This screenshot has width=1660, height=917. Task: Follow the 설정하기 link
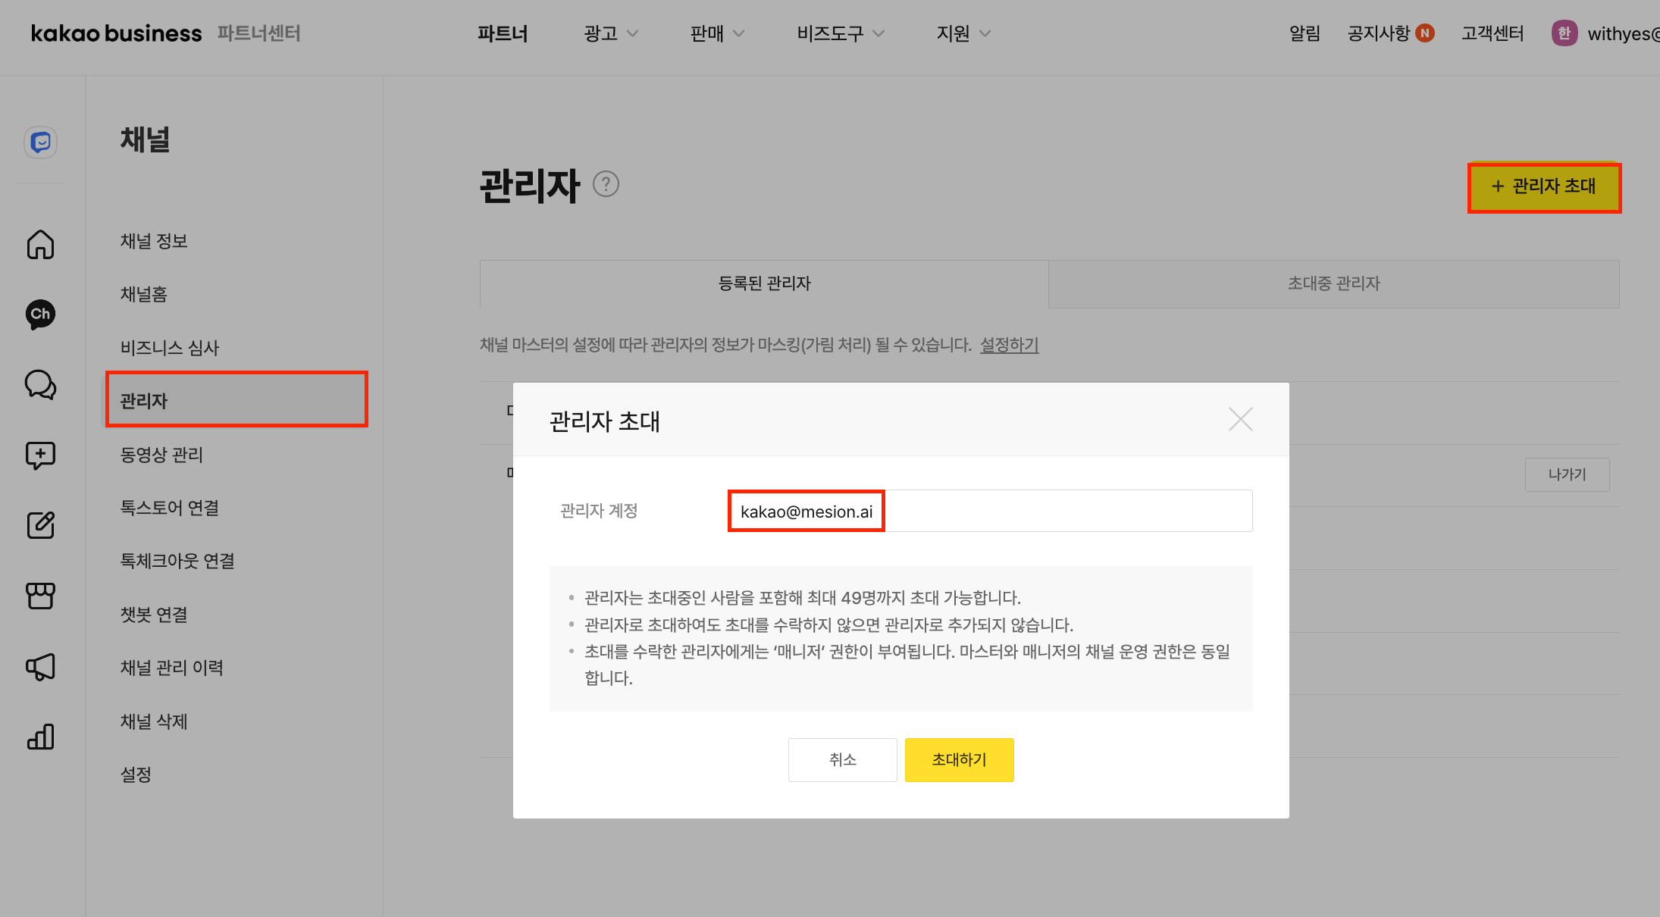pyautogui.click(x=1009, y=345)
